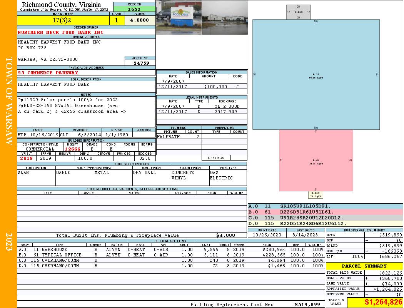Click the fuel type ELECTRIC
This screenshot has width=404, height=308.
coord(221,178)
